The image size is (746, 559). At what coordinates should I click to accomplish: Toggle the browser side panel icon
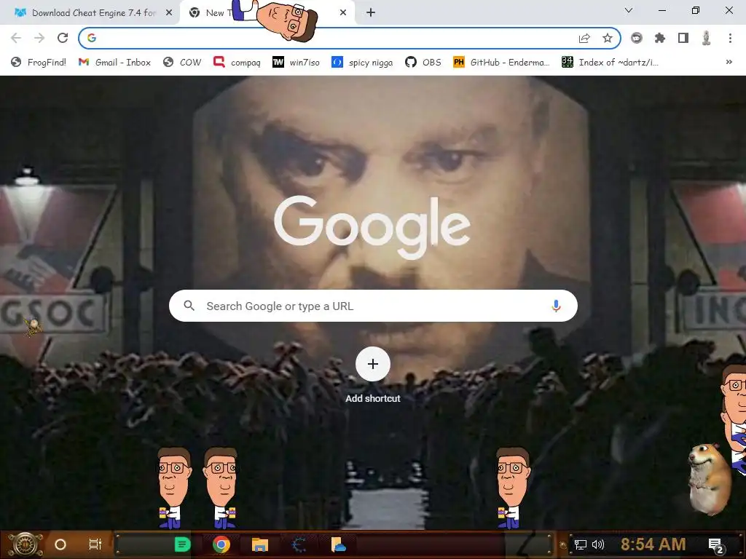click(x=683, y=38)
